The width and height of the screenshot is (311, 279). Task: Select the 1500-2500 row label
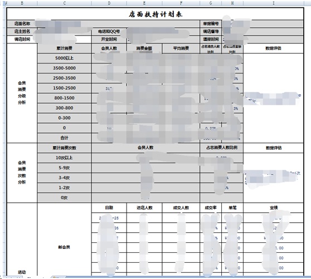pos(64,88)
